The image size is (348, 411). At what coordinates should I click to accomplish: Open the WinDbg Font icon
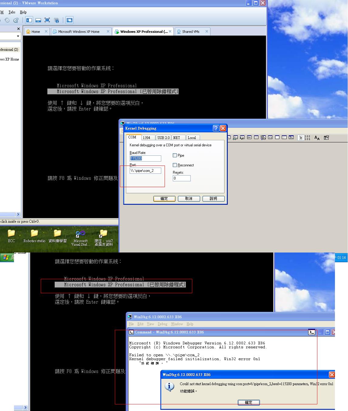pos(317,138)
